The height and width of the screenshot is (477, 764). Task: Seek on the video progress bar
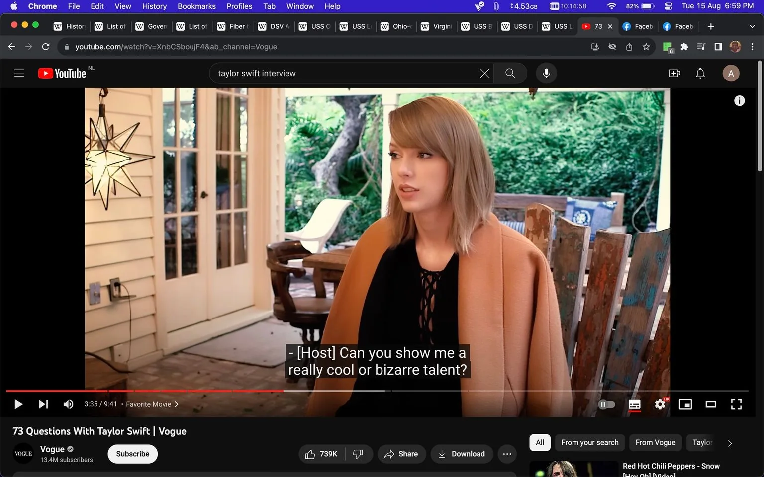(377, 391)
